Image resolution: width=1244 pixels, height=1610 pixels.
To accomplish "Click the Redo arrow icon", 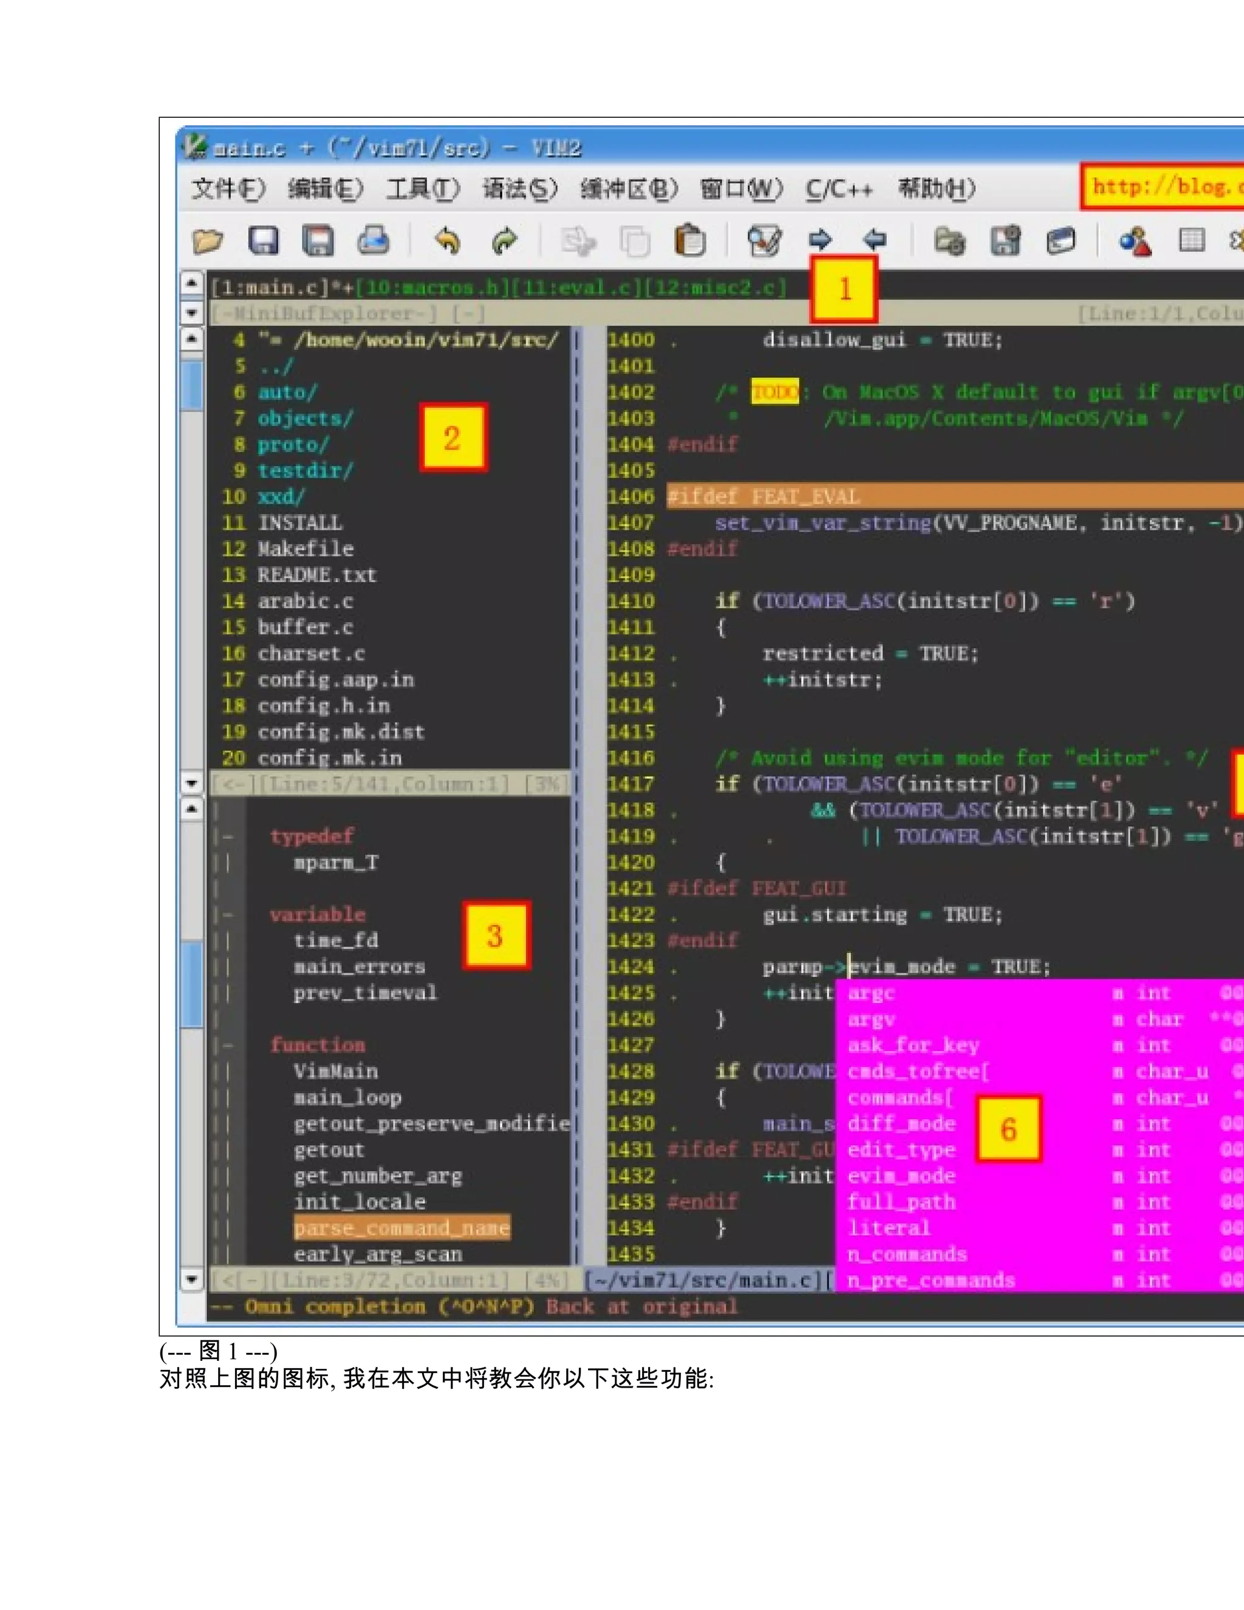I will point(505,241).
